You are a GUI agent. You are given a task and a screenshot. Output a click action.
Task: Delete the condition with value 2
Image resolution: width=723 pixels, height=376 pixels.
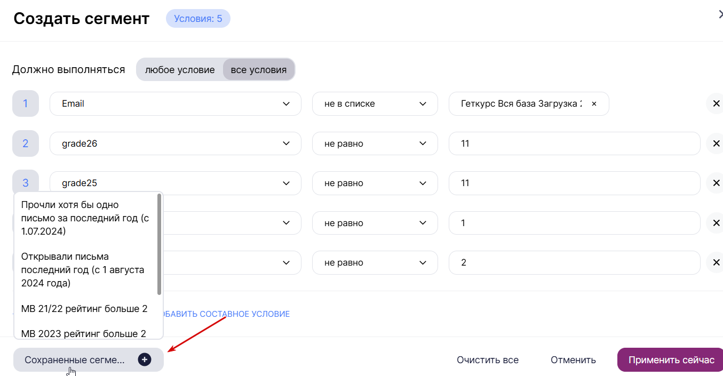tap(715, 262)
